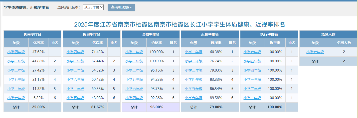Open 小学一年级 link in 近视率排名 table
Viewport: 358px width, 118px height.
coord(194,52)
